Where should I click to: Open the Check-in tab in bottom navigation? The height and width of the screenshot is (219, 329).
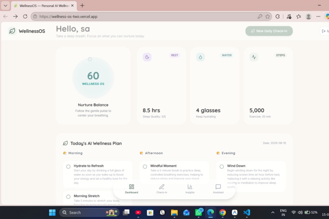coord(162,188)
